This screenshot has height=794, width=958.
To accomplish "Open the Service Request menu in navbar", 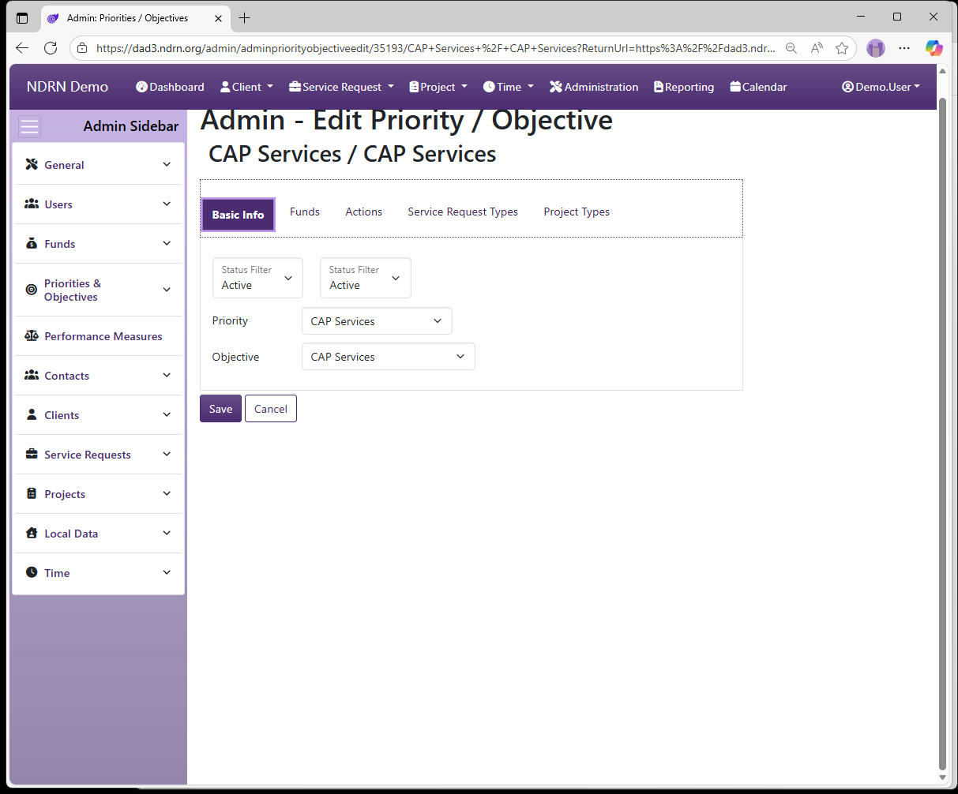I will (x=341, y=87).
